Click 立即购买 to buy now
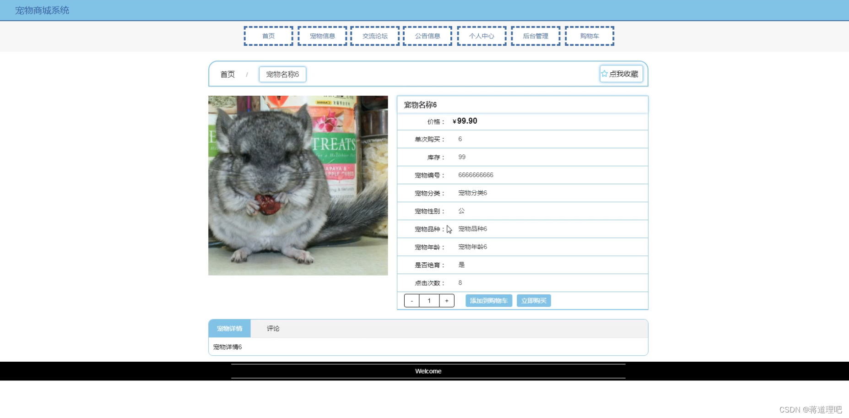The image size is (849, 418). point(534,300)
